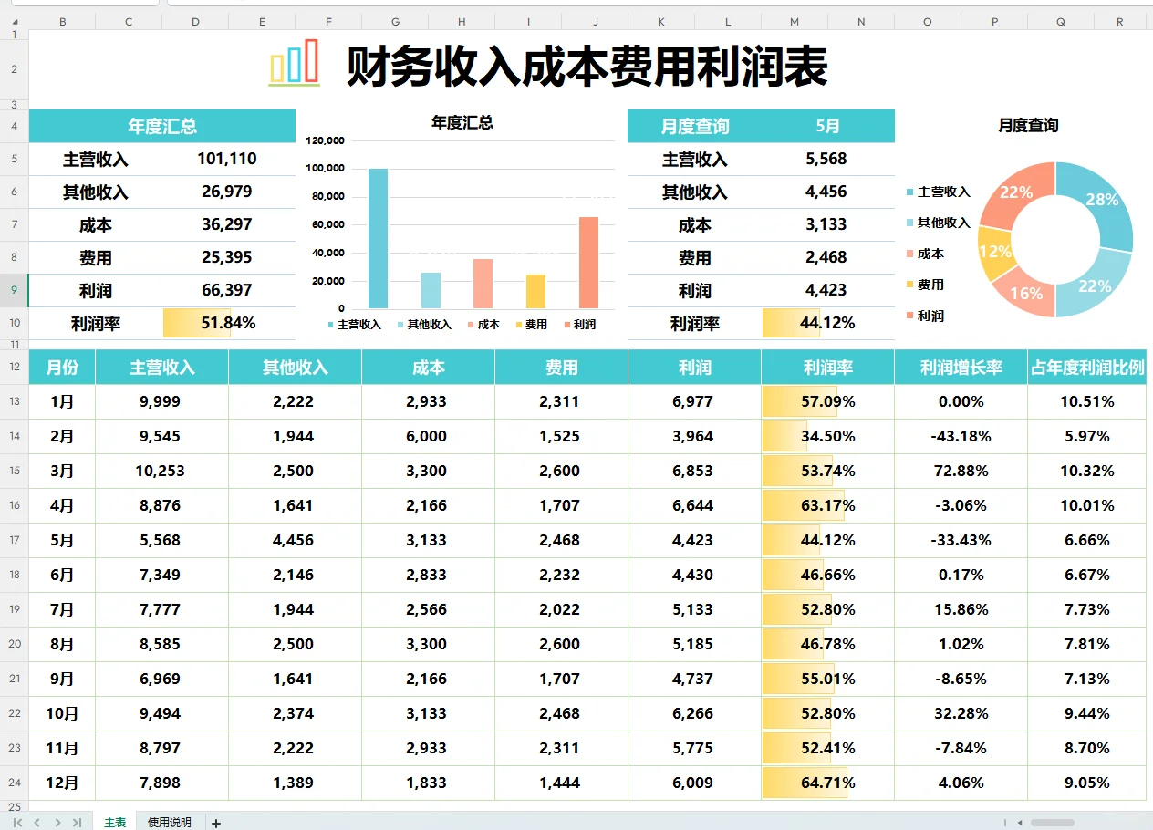This screenshot has width=1153, height=830.
Task: Select the column M header
Action: point(794,20)
